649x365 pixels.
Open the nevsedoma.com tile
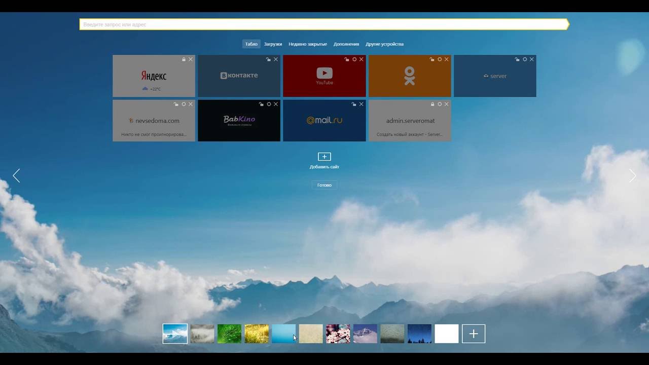tap(154, 121)
